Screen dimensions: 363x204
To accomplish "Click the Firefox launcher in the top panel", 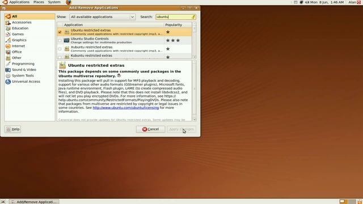I will [x=69, y=2].
